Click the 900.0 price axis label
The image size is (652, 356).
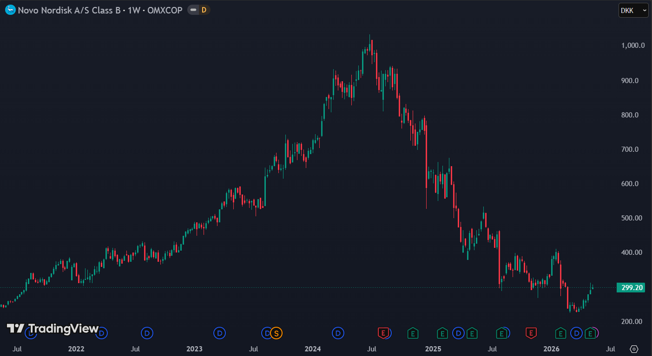[x=630, y=80]
